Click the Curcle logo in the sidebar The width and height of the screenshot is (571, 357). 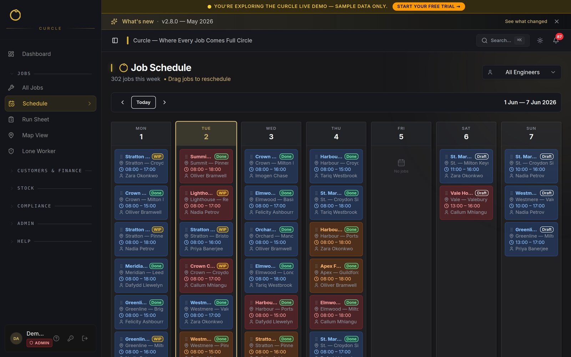[x=15, y=15]
